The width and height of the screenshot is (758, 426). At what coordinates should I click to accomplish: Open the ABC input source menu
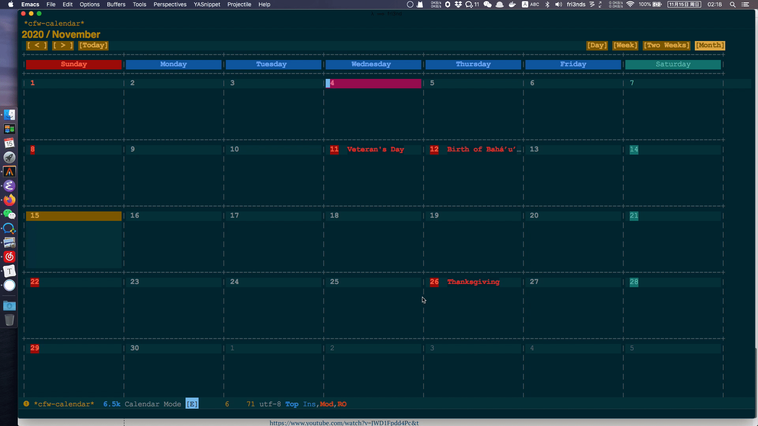[530, 4]
